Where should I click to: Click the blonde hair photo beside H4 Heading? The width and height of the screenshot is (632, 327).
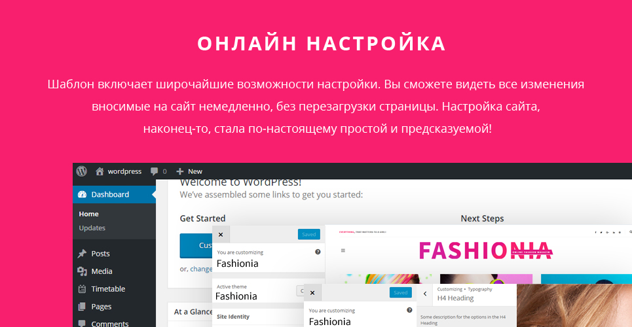(x=574, y=305)
